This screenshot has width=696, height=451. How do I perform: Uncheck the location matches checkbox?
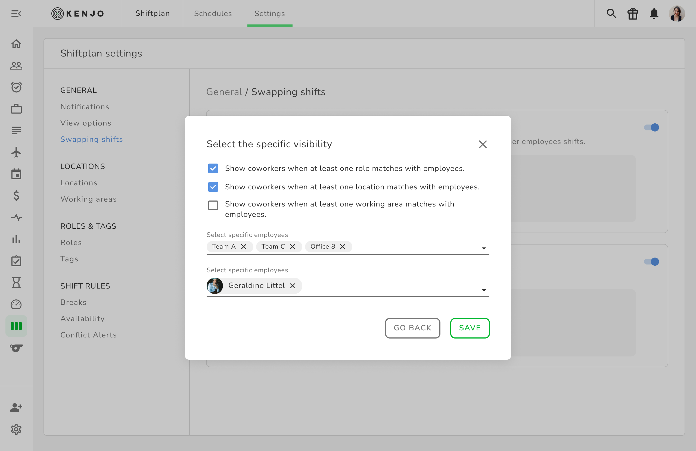(213, 187)
